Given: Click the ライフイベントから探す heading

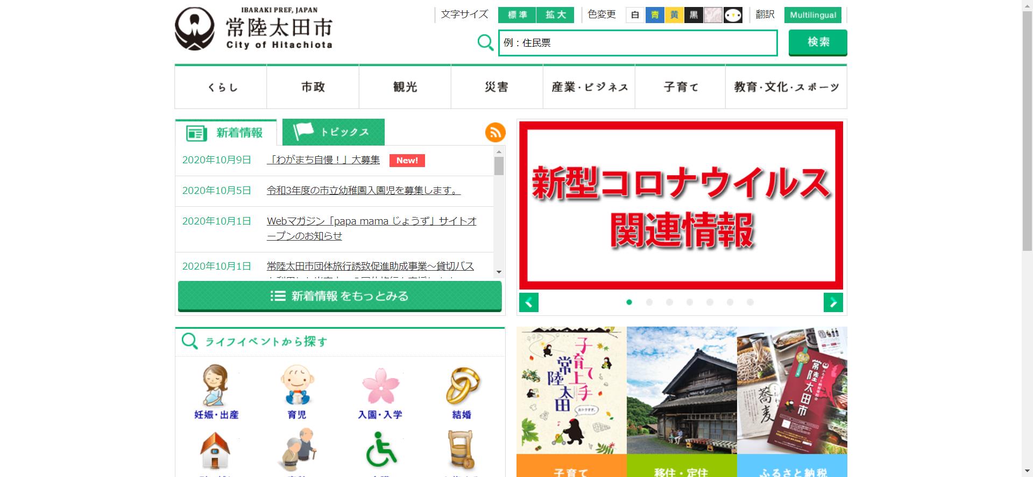Looking at the screenshot, I should coord(266,342).
